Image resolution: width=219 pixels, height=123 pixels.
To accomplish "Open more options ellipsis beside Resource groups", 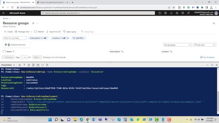I will 38,23.
